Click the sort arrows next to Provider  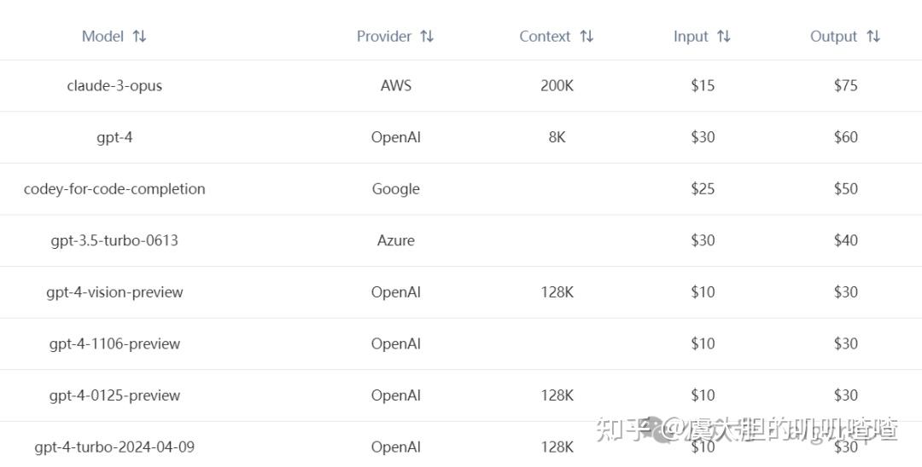428,36
